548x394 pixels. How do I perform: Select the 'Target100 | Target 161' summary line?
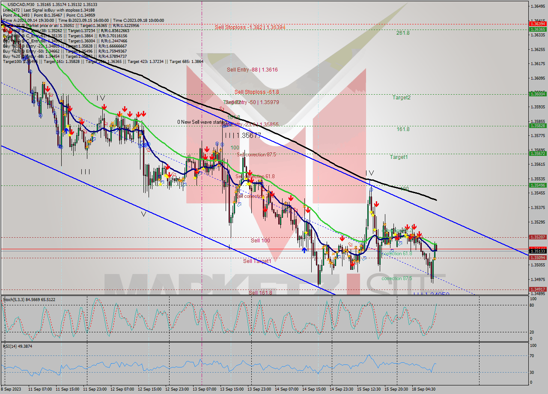pos(103,62)
